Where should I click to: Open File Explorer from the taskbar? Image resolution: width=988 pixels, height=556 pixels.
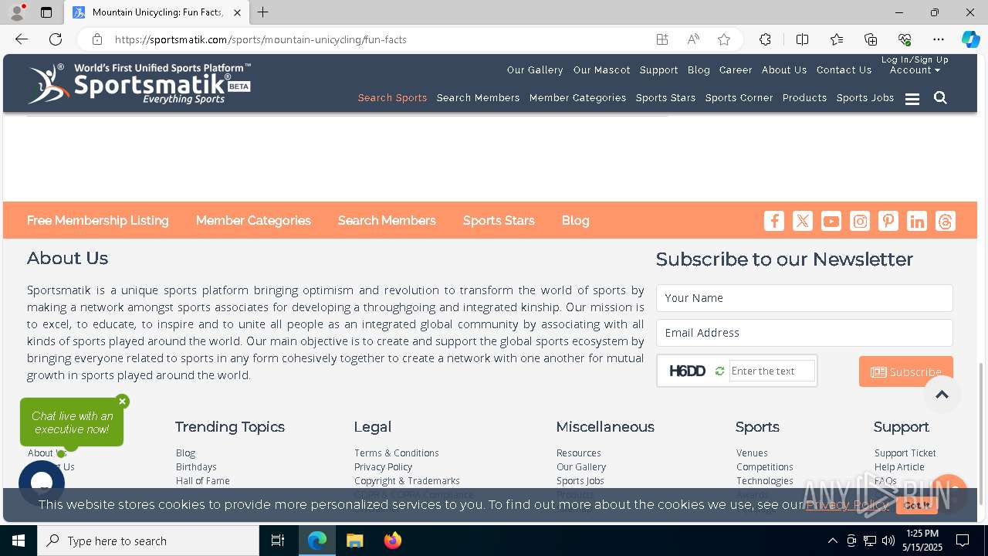pyautogui.click(x=355, y=541)
